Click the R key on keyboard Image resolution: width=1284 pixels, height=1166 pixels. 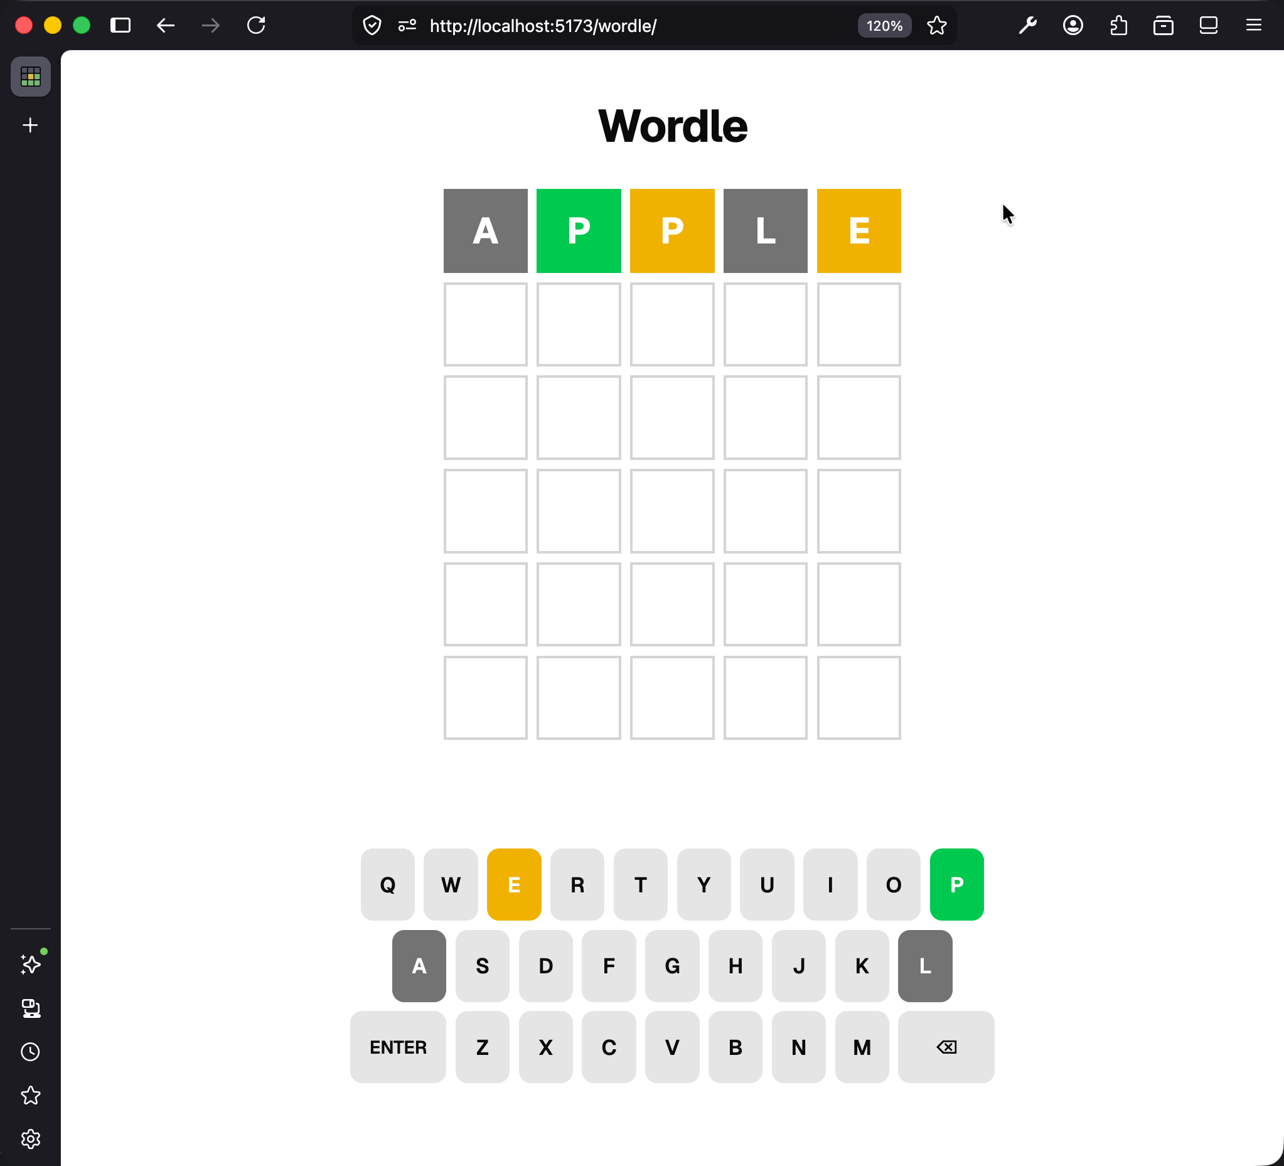pos(577,884)
